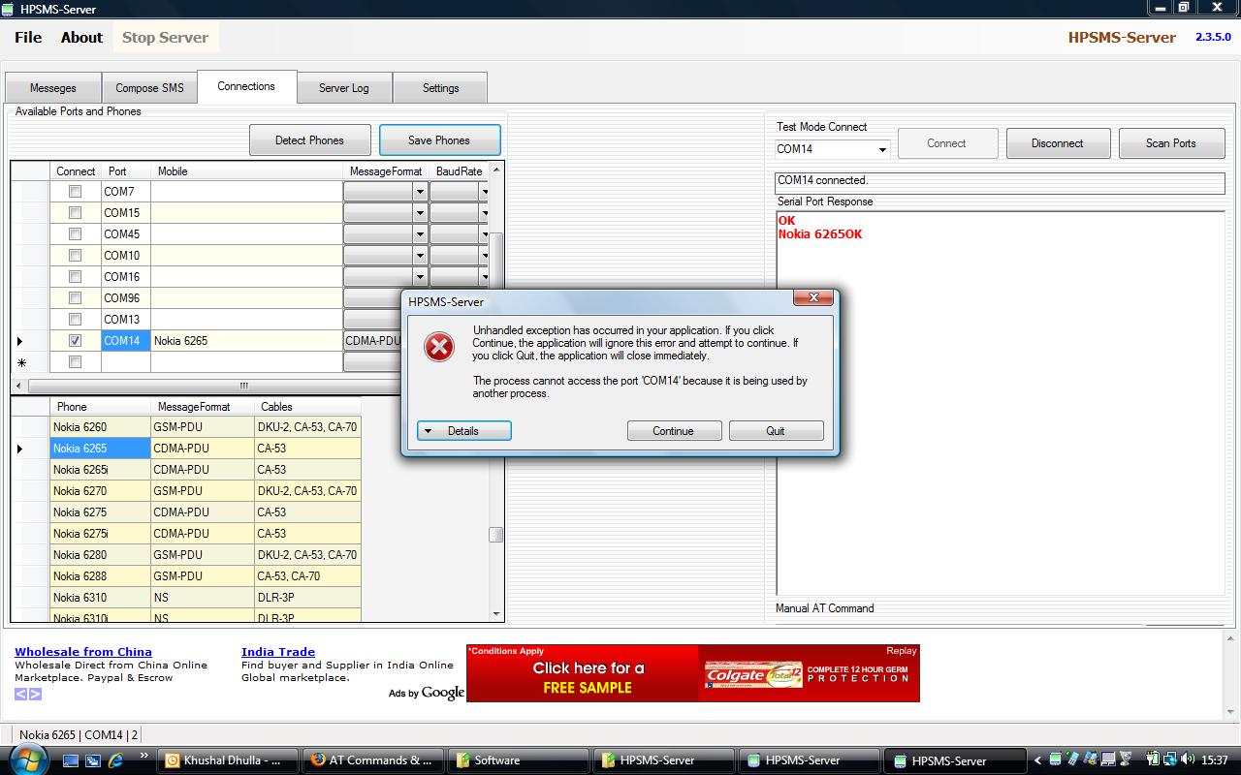This screenshot has width=1241, height=775.
Task: Tick the COM7 connect checkbox
Action: [75, 192]
